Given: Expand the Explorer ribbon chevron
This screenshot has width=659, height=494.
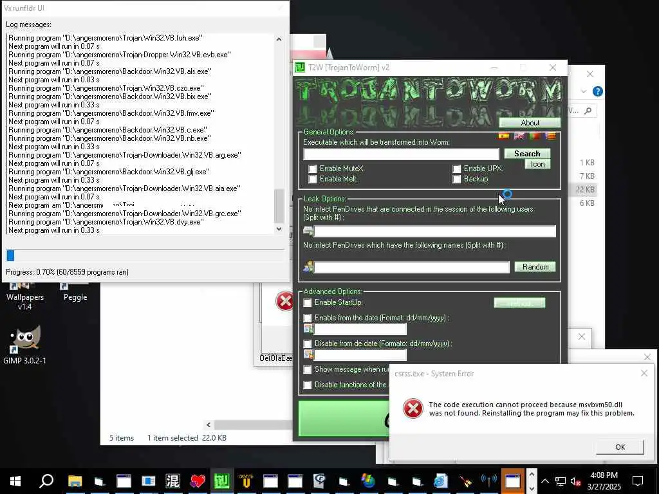Looking at the screenshot, I should tap(583, 91).
